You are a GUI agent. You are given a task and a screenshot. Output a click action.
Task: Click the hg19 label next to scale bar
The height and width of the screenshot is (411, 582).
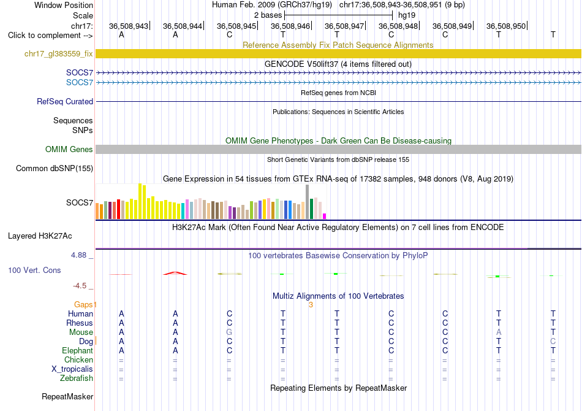pyautogui.click(x=407, y=15)
